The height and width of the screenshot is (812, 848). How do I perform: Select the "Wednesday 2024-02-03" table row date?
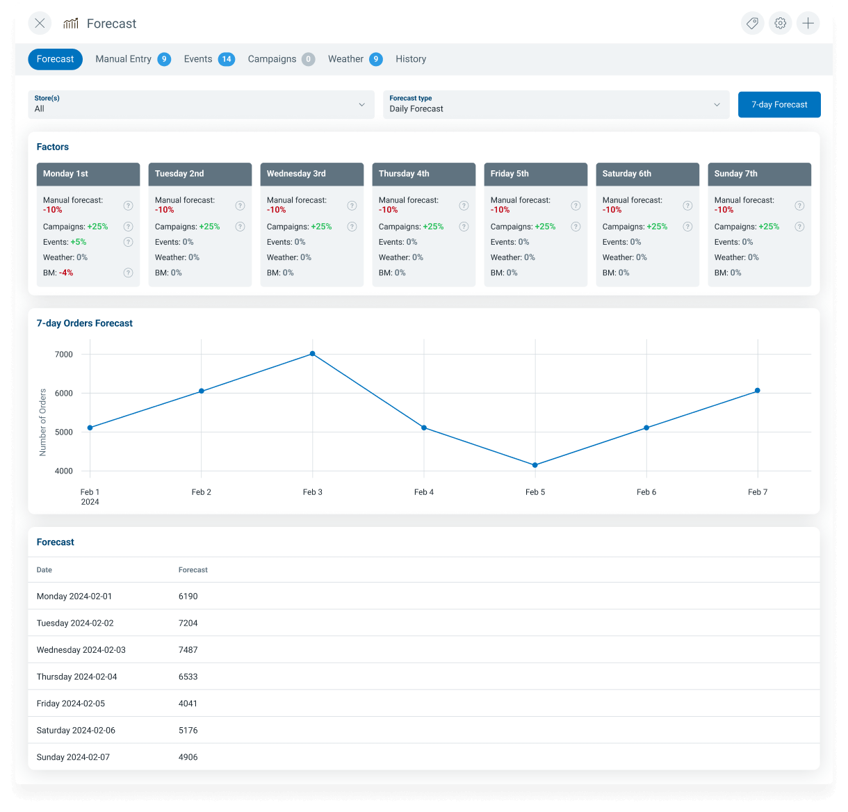point(81,650)
